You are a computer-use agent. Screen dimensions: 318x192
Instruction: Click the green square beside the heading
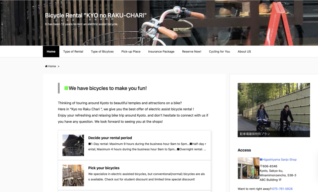point(66,88)
